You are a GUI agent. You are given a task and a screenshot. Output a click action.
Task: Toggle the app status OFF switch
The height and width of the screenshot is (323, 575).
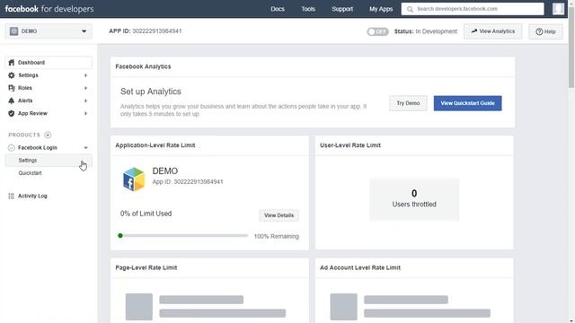coord(377,31)
